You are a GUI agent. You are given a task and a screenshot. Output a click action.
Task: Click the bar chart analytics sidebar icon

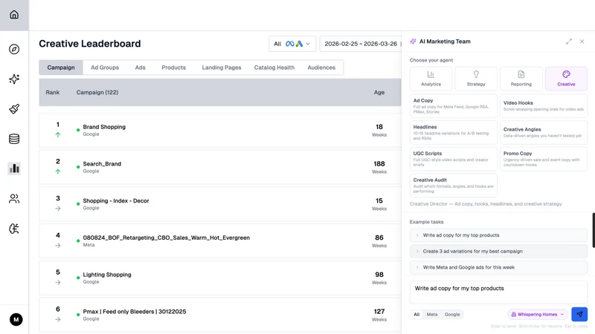coord(14,168)
